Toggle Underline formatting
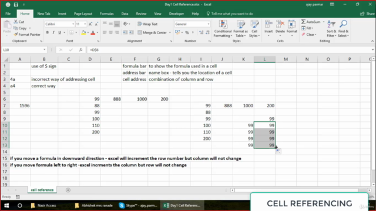Viewport: 376px width, 211px height. [x=59, y=33]
